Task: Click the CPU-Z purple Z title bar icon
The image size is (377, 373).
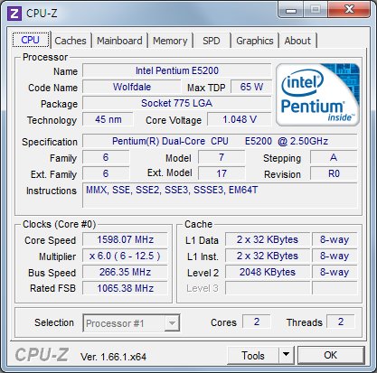Action: pos(14,14)
